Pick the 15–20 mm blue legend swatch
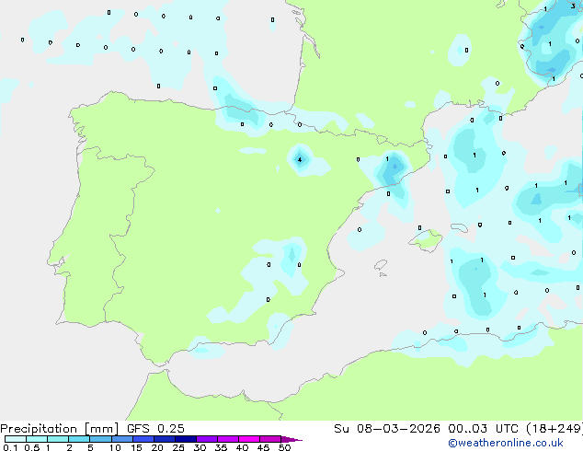Image resolution: width=583 pixels, height=451 pixels. [143, 439]
